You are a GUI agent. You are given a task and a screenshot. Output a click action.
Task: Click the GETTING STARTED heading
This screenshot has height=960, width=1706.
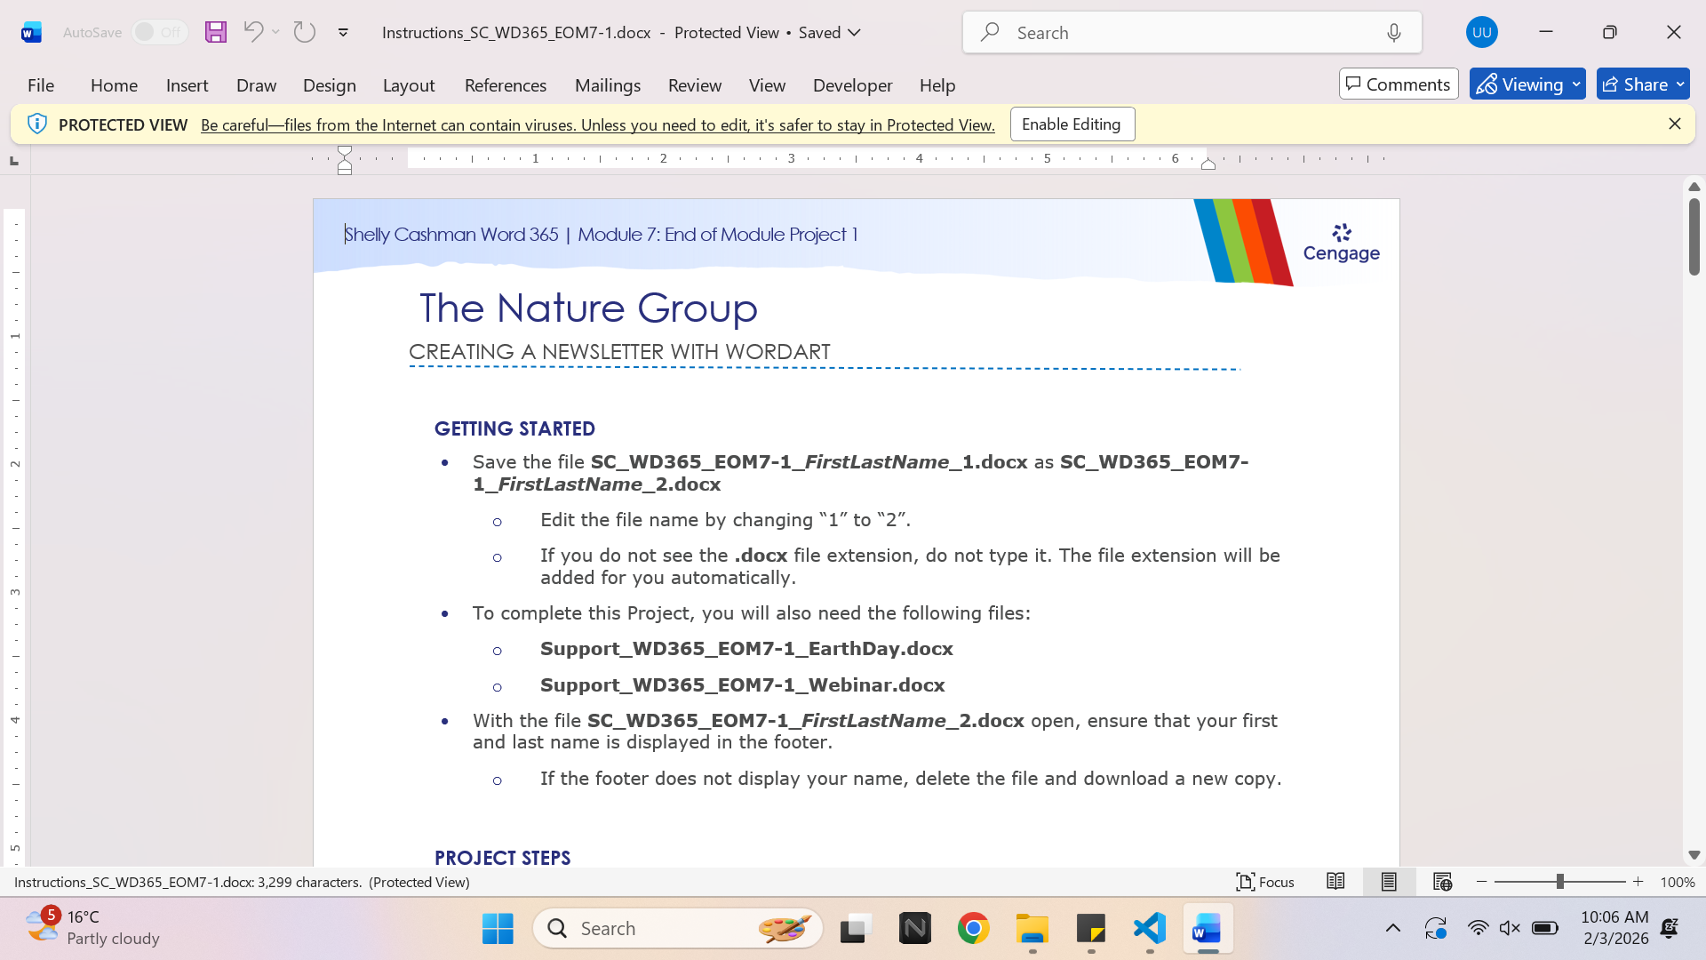click(514, 428)
